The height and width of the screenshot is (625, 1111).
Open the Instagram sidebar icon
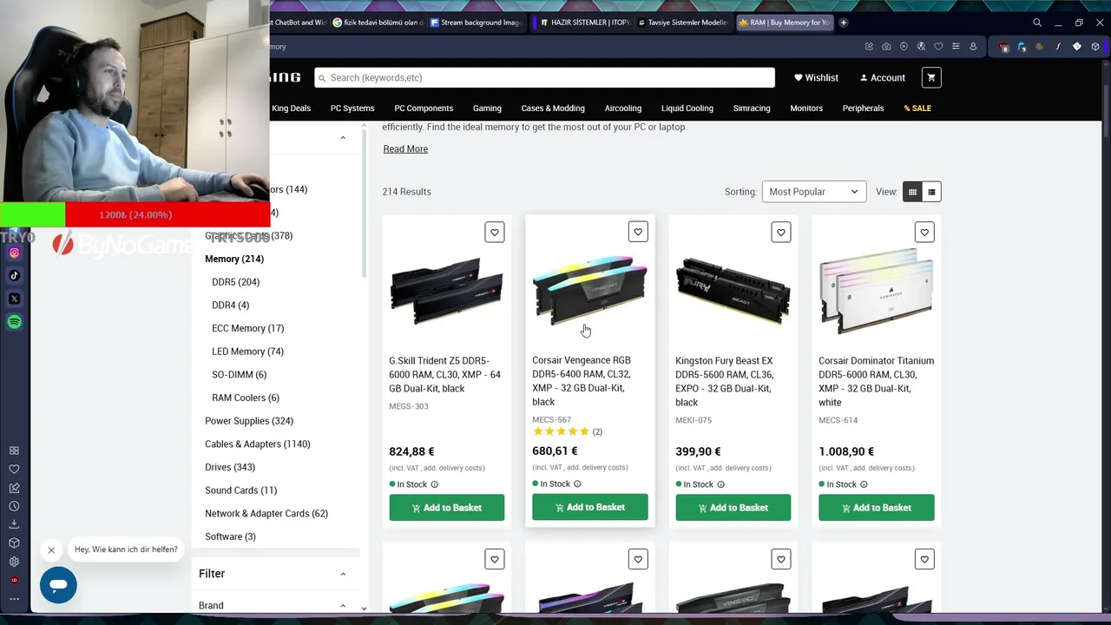coord(14,253)
